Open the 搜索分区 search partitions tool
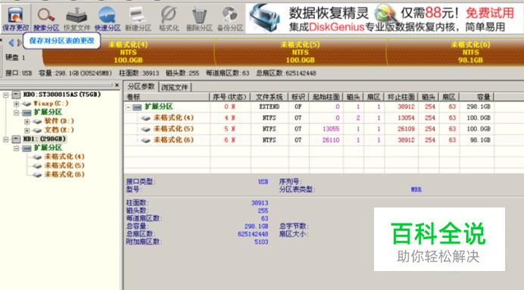This screenshot has height=290, width=524. click(46, 18)
